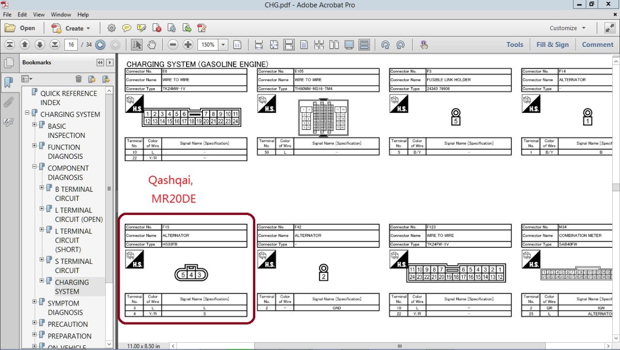The height and width of the screenshot is (350, 620).
Task: Open the Customize dropdown
Action: click(x=568, y=28)
